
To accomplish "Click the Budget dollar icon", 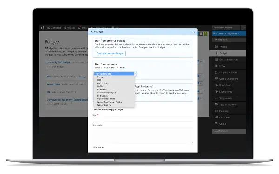I will [x=216, y=53].
